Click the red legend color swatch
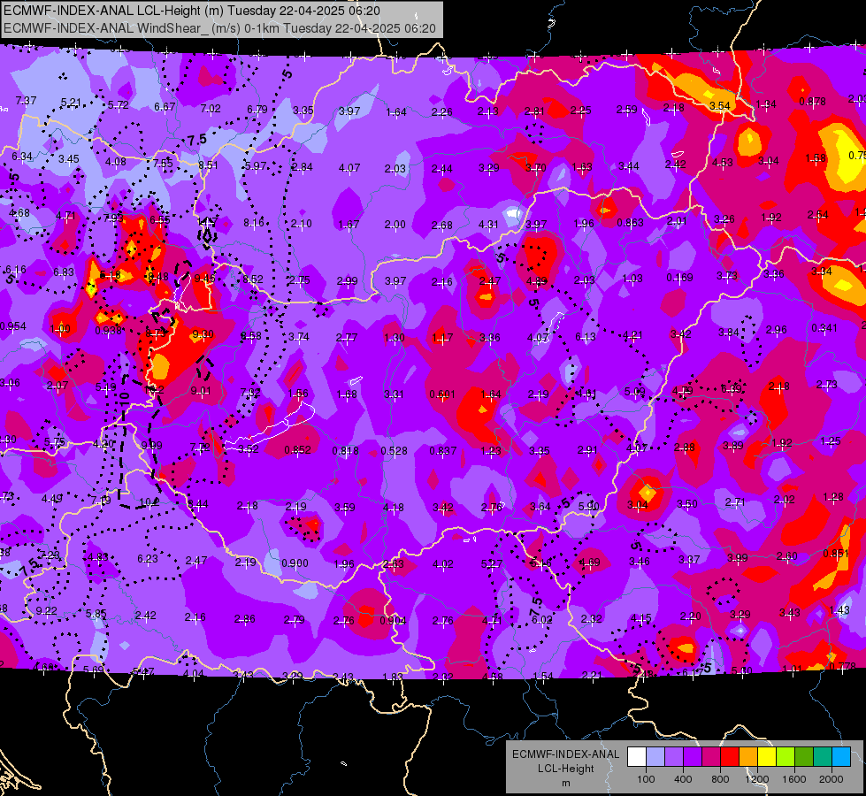The image size is (866, 796). point(730,757)
